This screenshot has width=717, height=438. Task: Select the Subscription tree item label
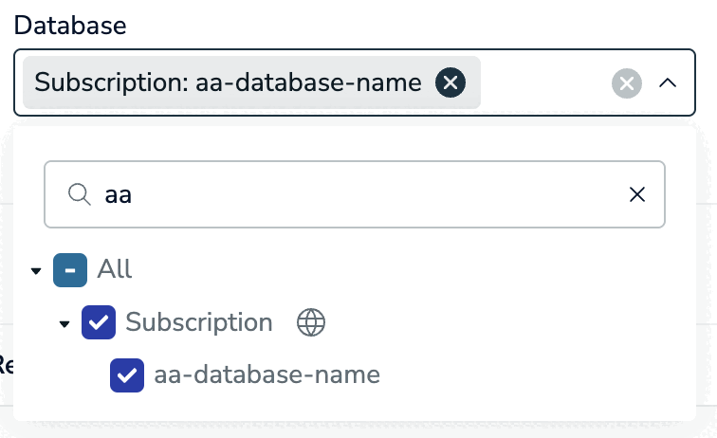pos(199,322)
